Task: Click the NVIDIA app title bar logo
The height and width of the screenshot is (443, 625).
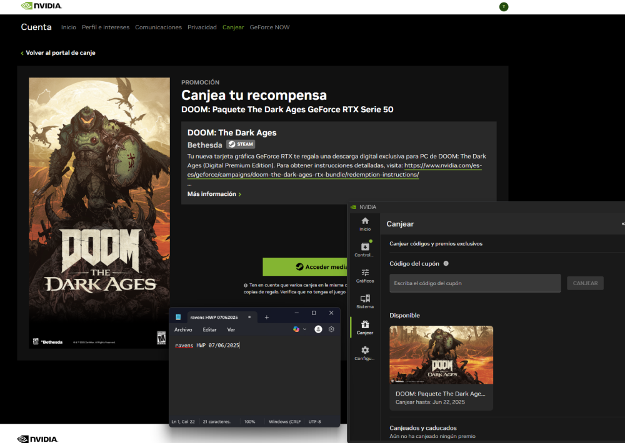Action: [353, 207]
